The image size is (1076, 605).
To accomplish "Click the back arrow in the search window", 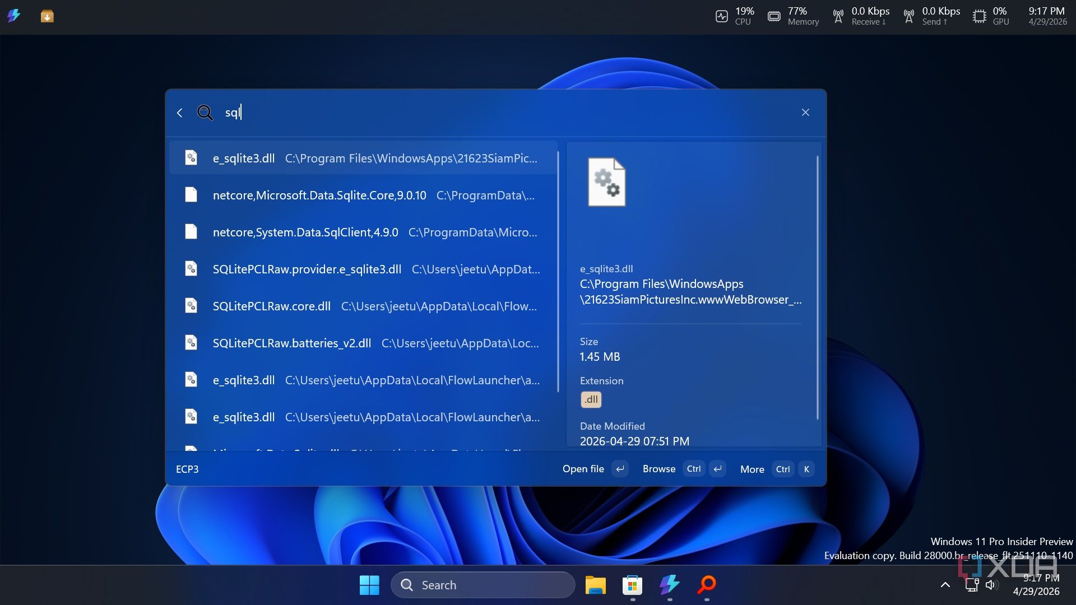I will [x=179, y=113].
